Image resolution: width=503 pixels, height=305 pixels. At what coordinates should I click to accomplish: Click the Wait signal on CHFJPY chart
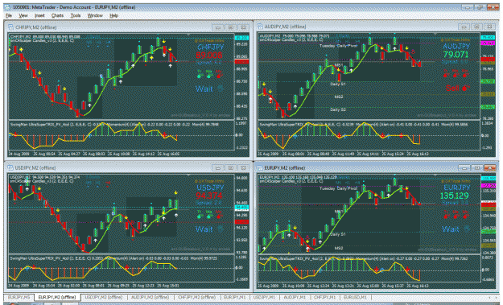pos(204,89)
